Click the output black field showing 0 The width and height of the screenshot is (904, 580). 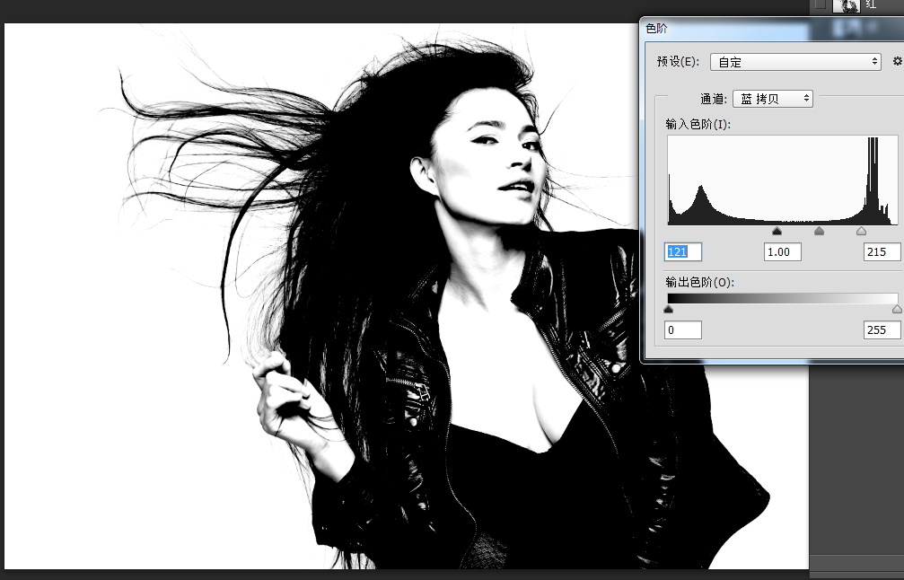pos(683,330)
